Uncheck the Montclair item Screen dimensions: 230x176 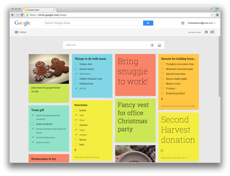click(x=76, y=74)
